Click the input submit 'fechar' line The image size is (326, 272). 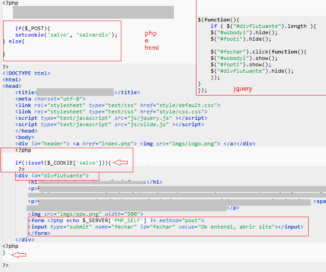(x=167, y=227)
